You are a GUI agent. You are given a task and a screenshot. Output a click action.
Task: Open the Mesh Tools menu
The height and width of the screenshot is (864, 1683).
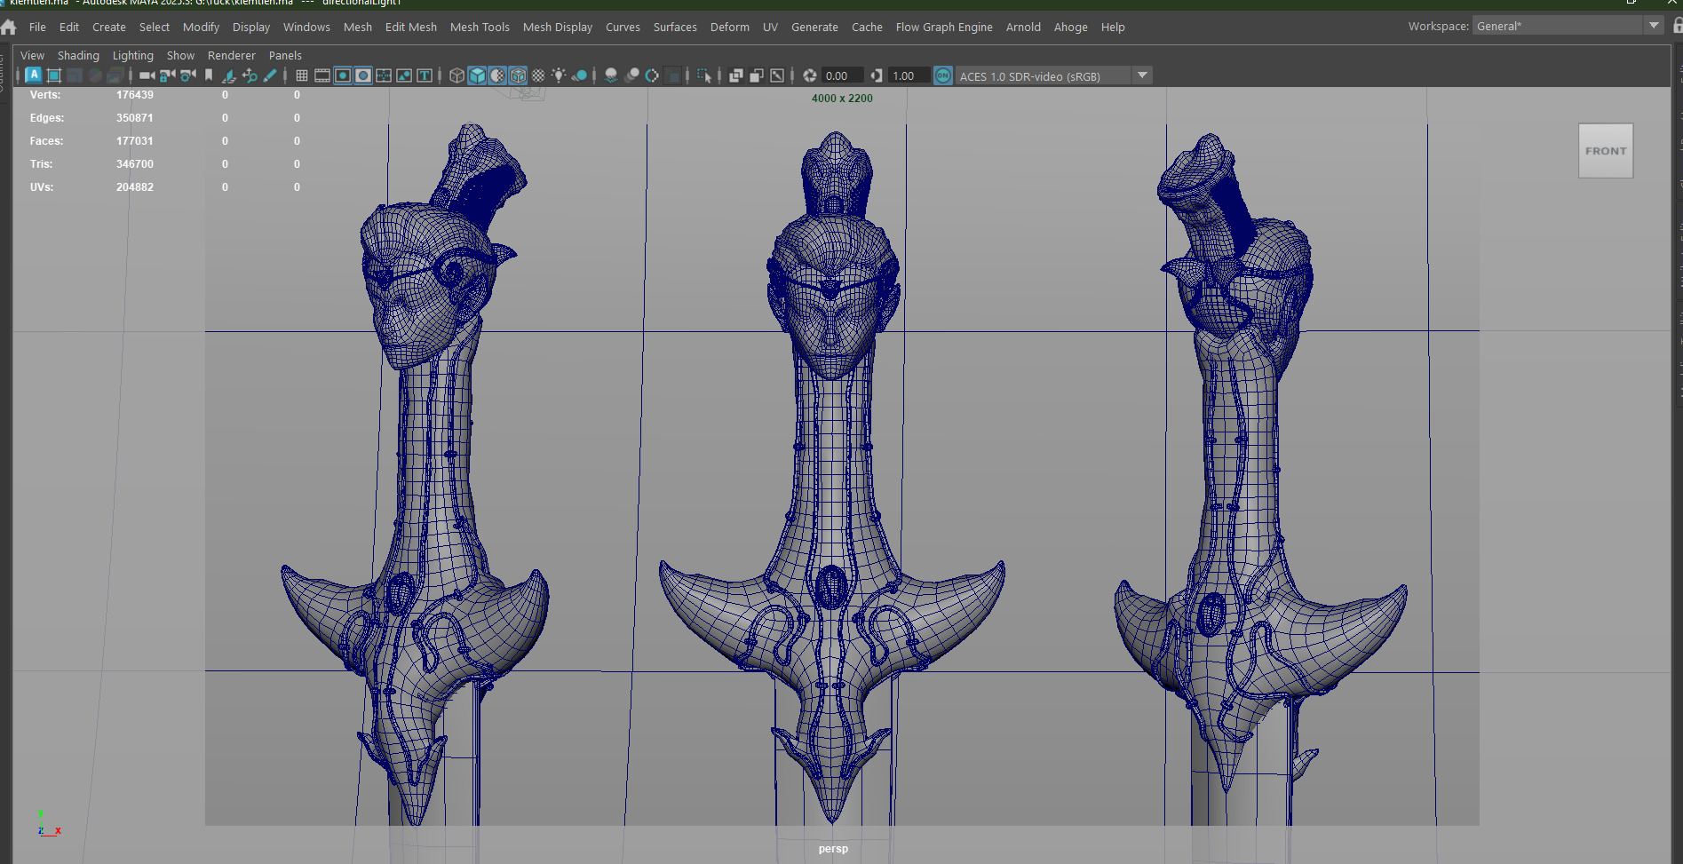point(480,27)
